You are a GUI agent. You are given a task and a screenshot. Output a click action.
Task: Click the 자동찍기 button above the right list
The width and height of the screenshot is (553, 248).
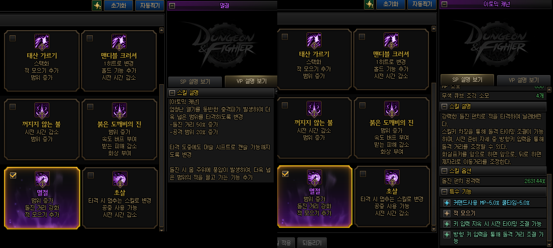(x=422, y=4)
